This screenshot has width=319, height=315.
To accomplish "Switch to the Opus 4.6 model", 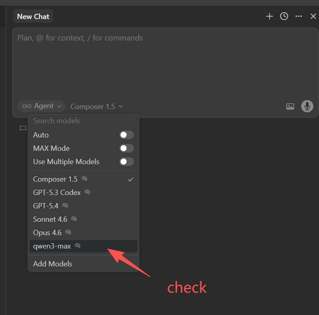I will pyautogui.click(x=83, y=232).
